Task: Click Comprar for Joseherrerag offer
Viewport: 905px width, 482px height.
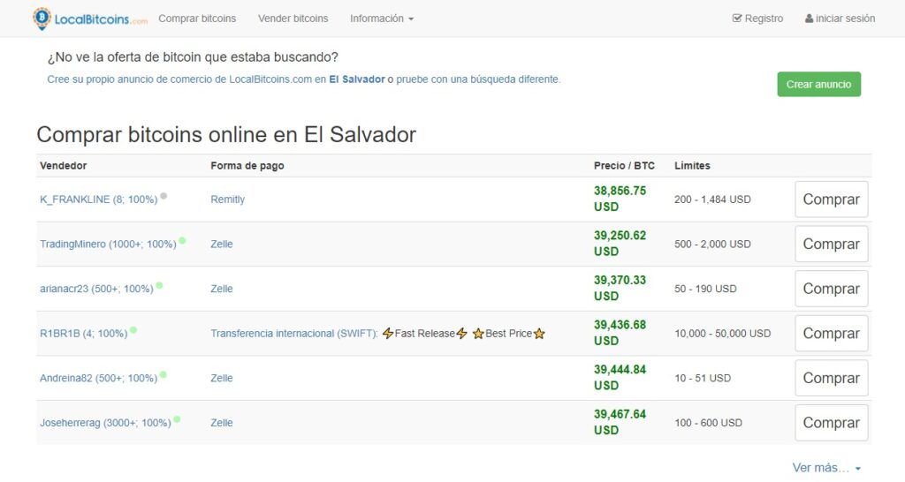Action: click(831, 423)
